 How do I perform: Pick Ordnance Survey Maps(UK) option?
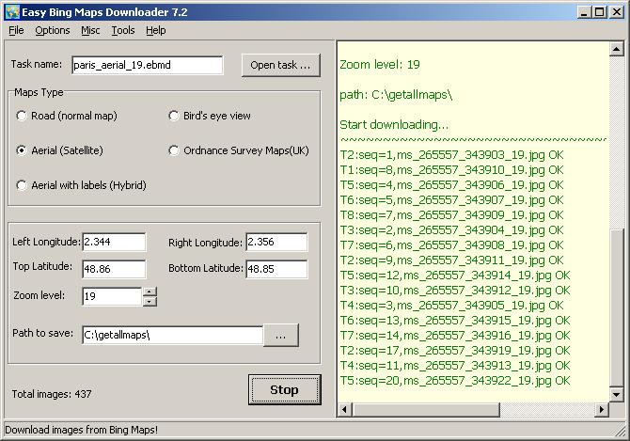pyautogui.click(x=174, y=150)
